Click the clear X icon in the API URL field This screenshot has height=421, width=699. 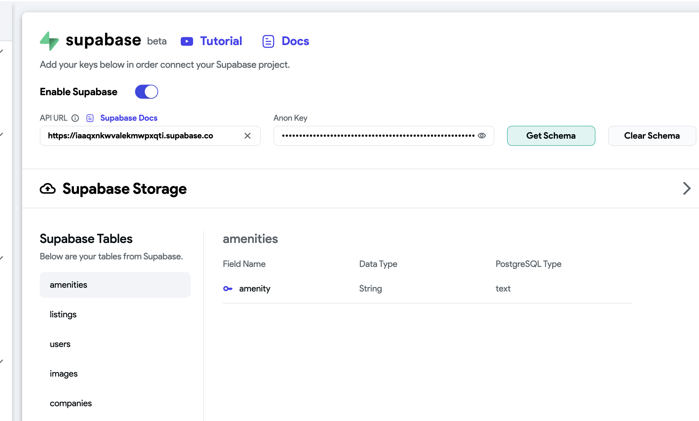point(248,136)
